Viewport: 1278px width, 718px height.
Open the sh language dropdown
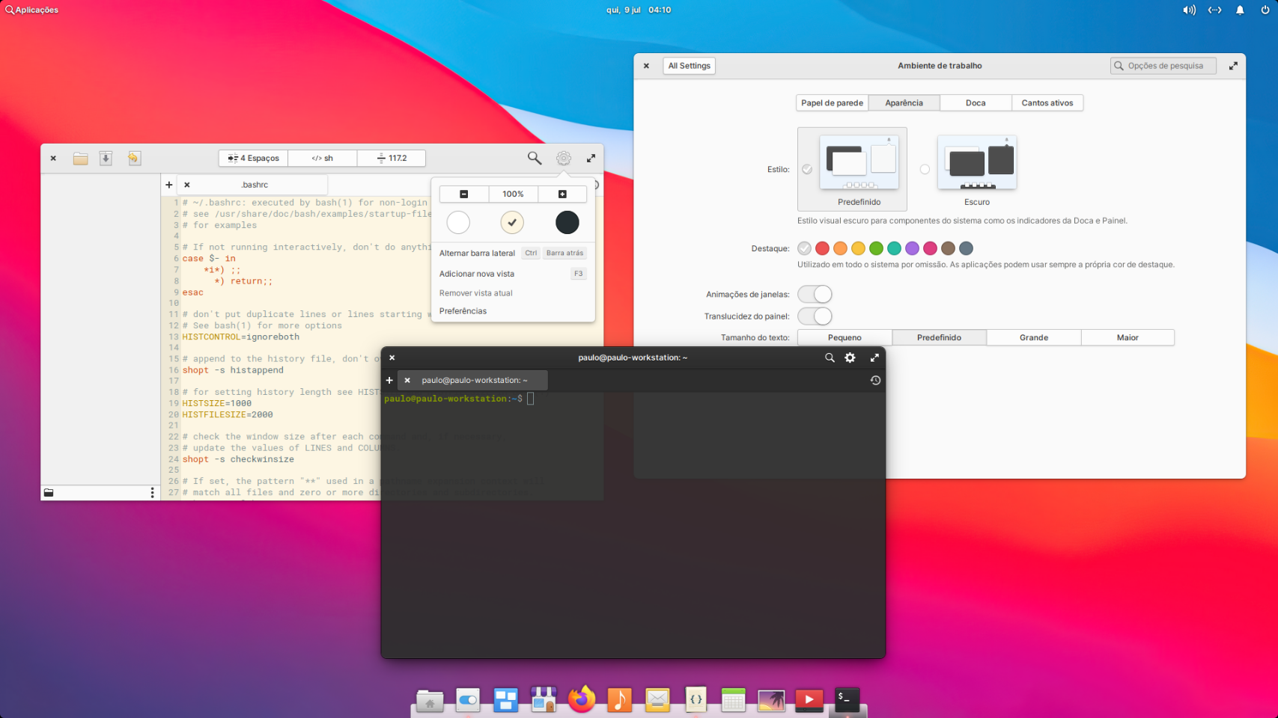click(x=323, y=159)
